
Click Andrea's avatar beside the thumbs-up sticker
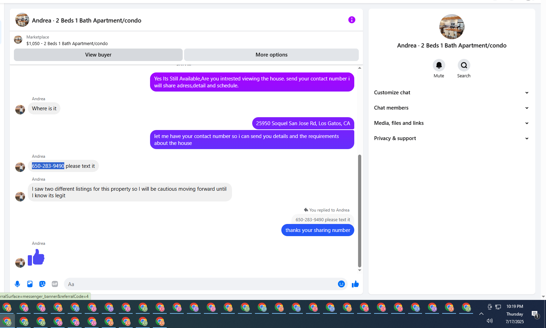coord(20,263)
